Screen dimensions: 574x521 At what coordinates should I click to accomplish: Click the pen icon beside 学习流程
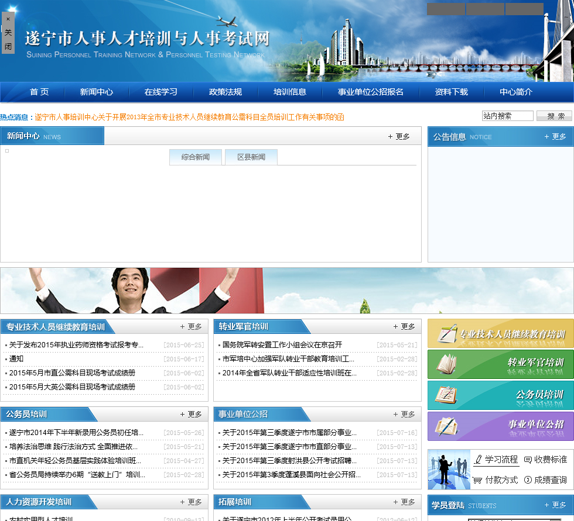coord(478,459)
